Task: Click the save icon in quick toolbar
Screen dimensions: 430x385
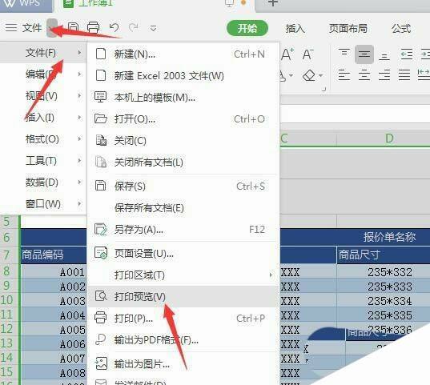Action: 73,28
